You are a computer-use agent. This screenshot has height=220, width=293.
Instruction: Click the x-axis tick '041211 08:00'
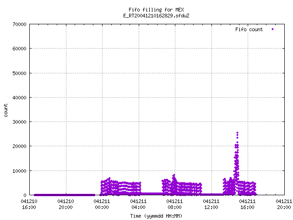[x=175, y=204]
